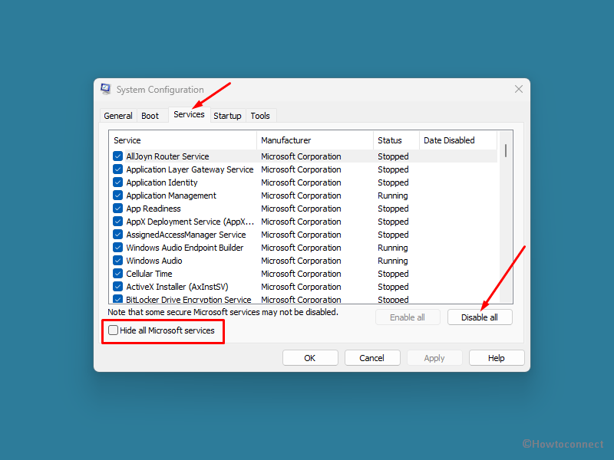Uncheck AssignedAccessManager Service checkbox
The image size is (614, 460).
(x=117, y=235)
